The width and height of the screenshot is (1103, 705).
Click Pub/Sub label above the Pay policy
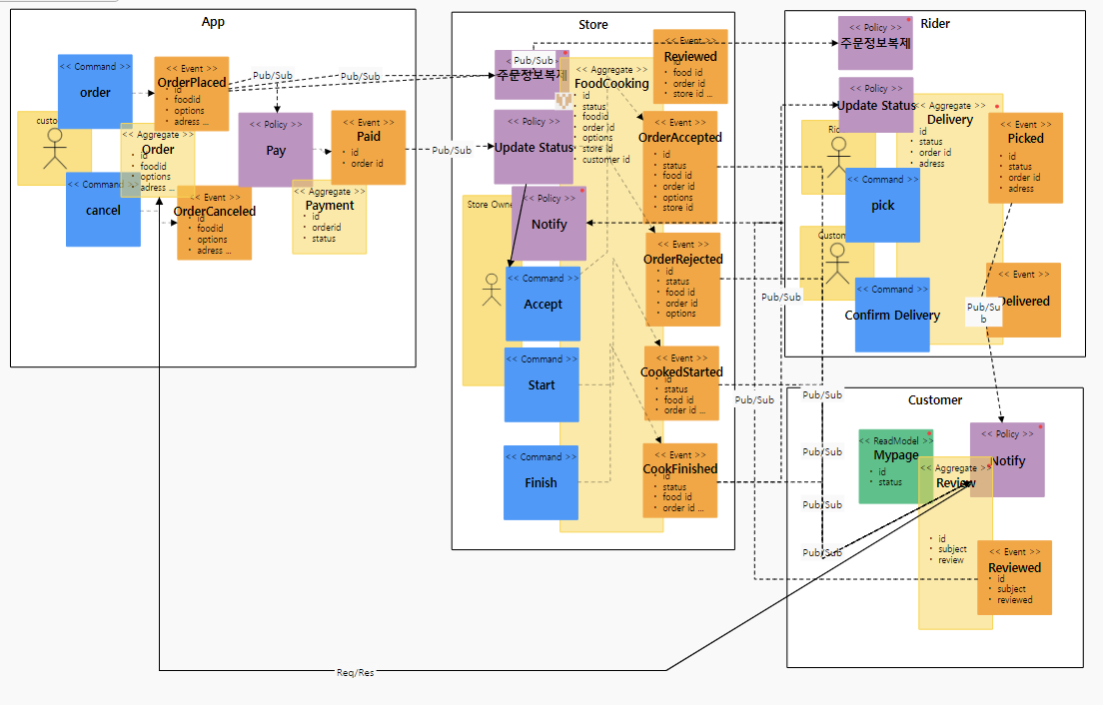[x=273, y=75]
